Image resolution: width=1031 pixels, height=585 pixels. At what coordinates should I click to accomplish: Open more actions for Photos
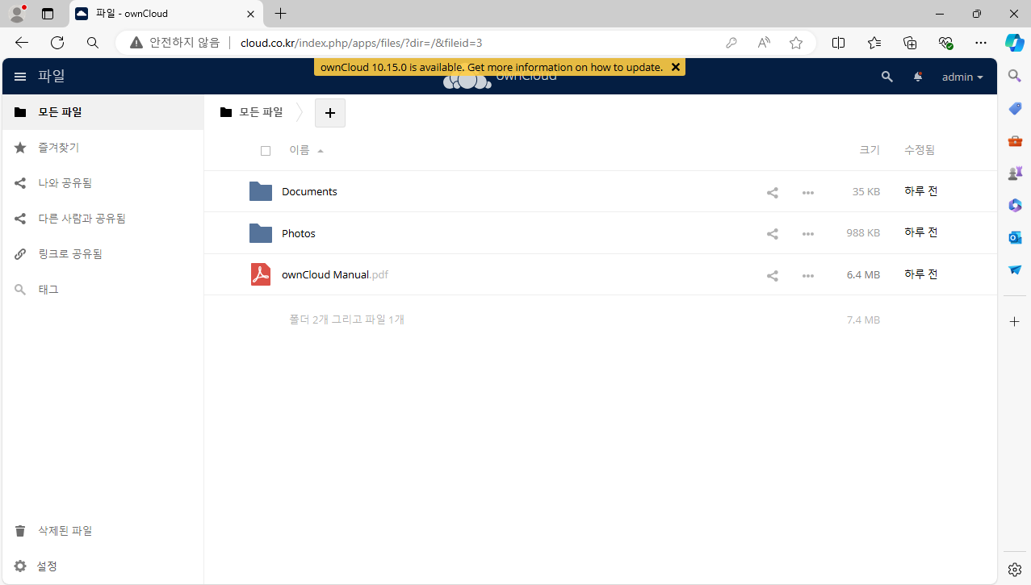[x=808, y=234]
